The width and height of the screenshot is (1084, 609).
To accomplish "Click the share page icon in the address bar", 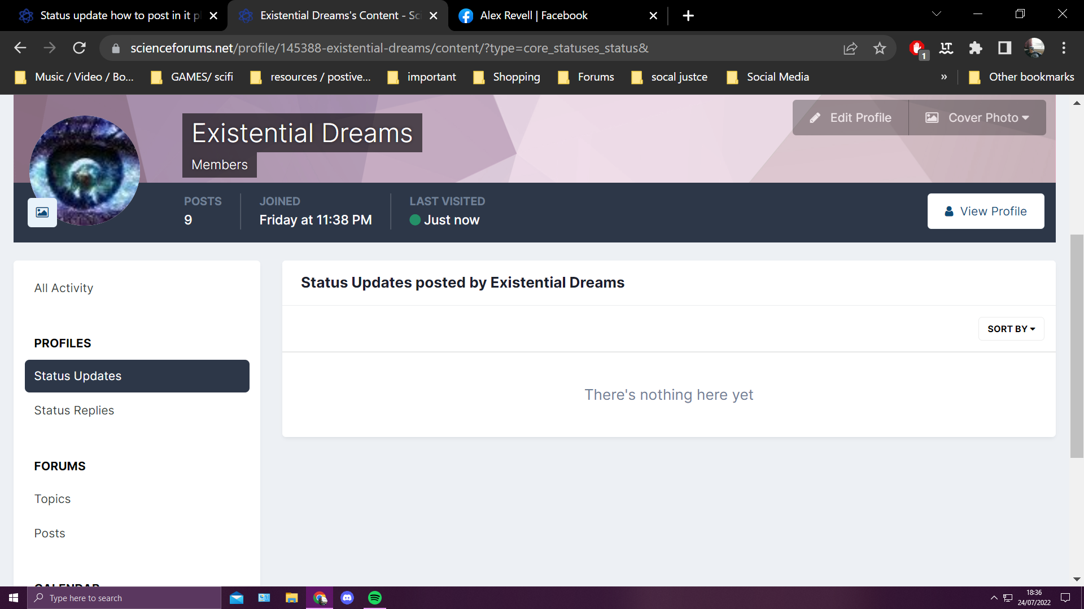I will coord(850,48).
